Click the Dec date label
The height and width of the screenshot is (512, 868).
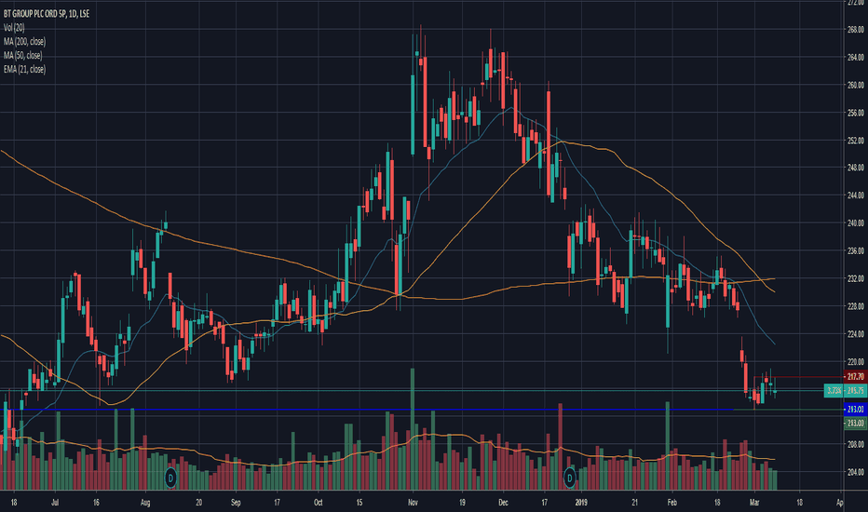(503, 503)
